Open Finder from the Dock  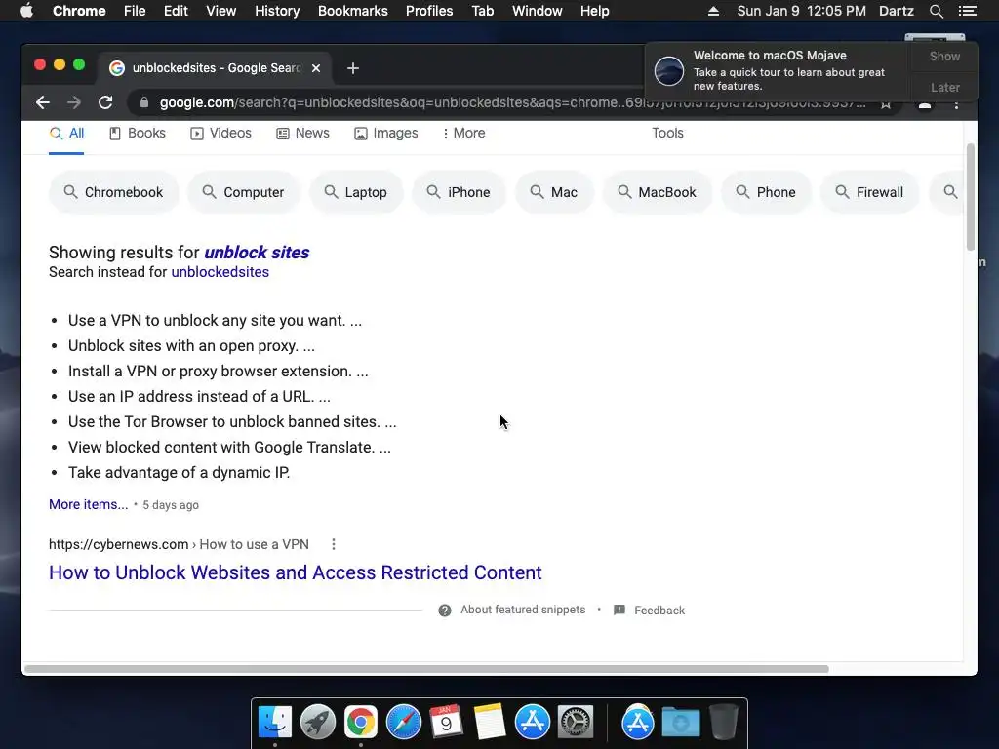pos(275,723)
